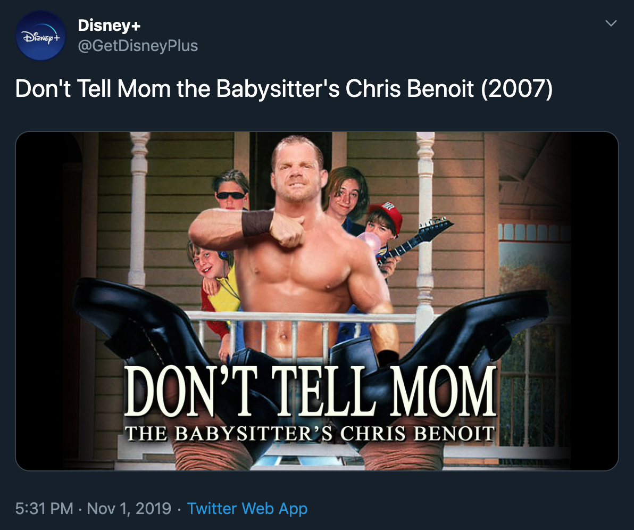Screen dimensions: 634x530
Task: Click the Nov 1, 2019 date text
Action: (129, 508)
